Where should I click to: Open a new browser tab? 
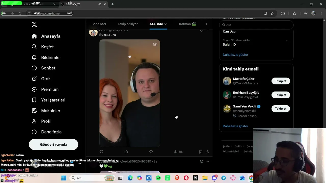point(113,4)
